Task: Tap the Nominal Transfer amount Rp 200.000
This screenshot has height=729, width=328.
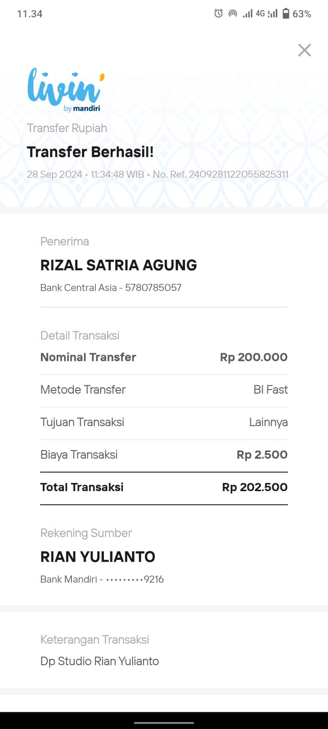Action: pyautogui.click(x=254, y=357)
